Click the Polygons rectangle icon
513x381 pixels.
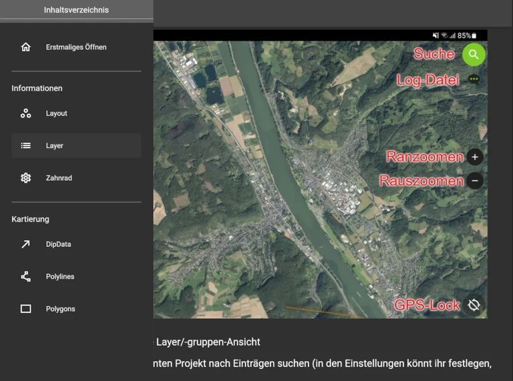click(x=25, y=309)
